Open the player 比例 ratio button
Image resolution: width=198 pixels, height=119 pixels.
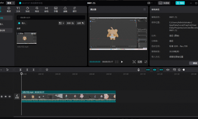[x=140, y=62]
